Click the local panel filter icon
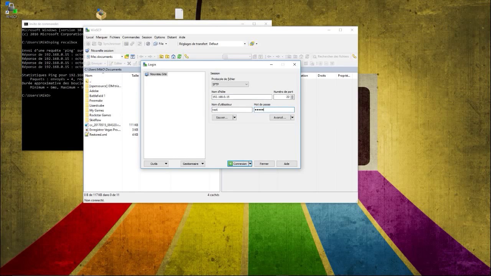The width and height of the screenshot is (491, 276). 133,57
